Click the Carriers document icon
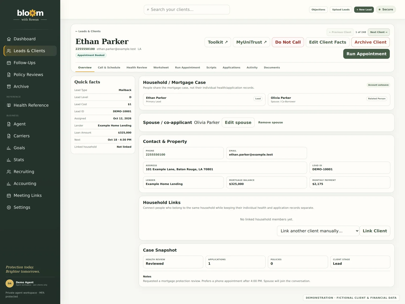This screenshot has height=304, width=405. pyautogui.click(x=9, y=136)
